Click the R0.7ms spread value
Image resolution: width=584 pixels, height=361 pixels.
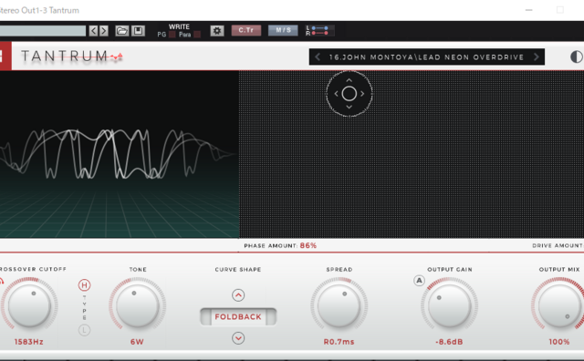click(x=339, y=342)
